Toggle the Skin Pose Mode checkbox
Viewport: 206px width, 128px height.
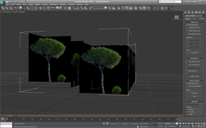188,105
